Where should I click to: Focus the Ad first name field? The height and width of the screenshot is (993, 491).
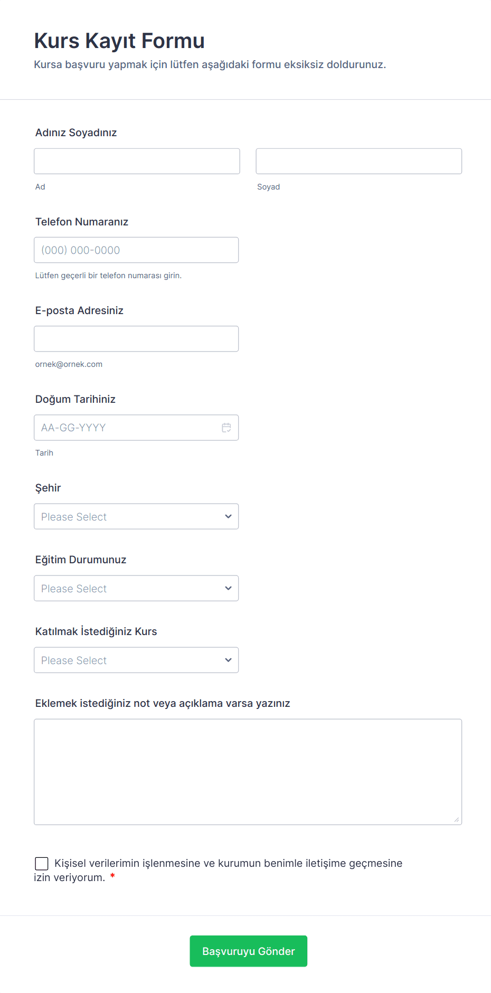click(137, 162)
